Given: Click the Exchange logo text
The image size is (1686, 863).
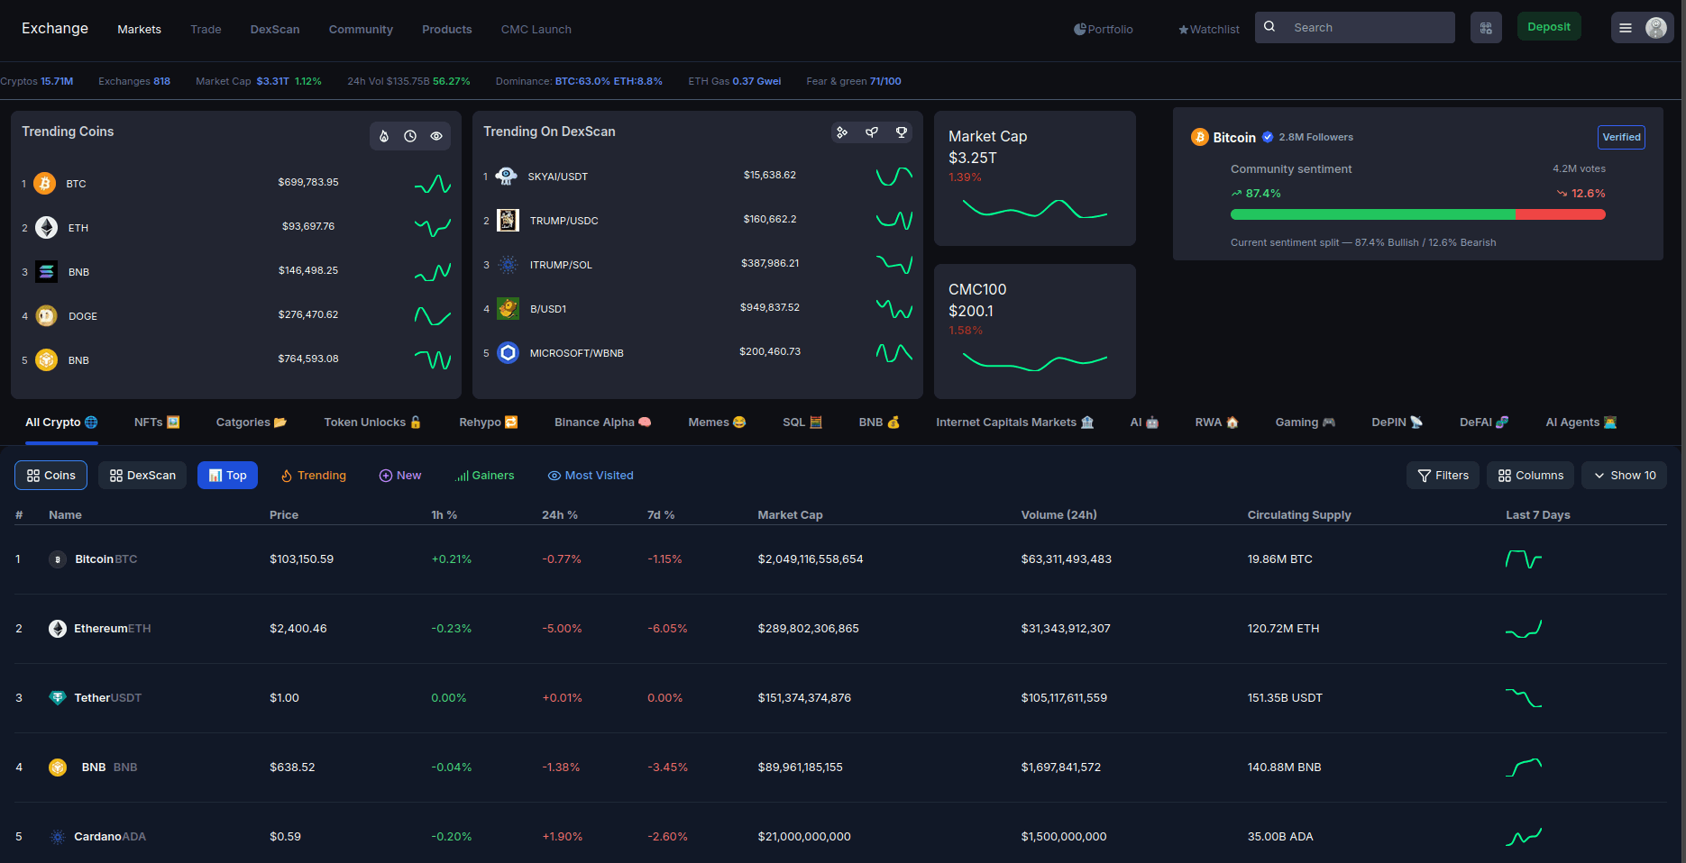Looking at the screenshot, I should coord(55,28).
